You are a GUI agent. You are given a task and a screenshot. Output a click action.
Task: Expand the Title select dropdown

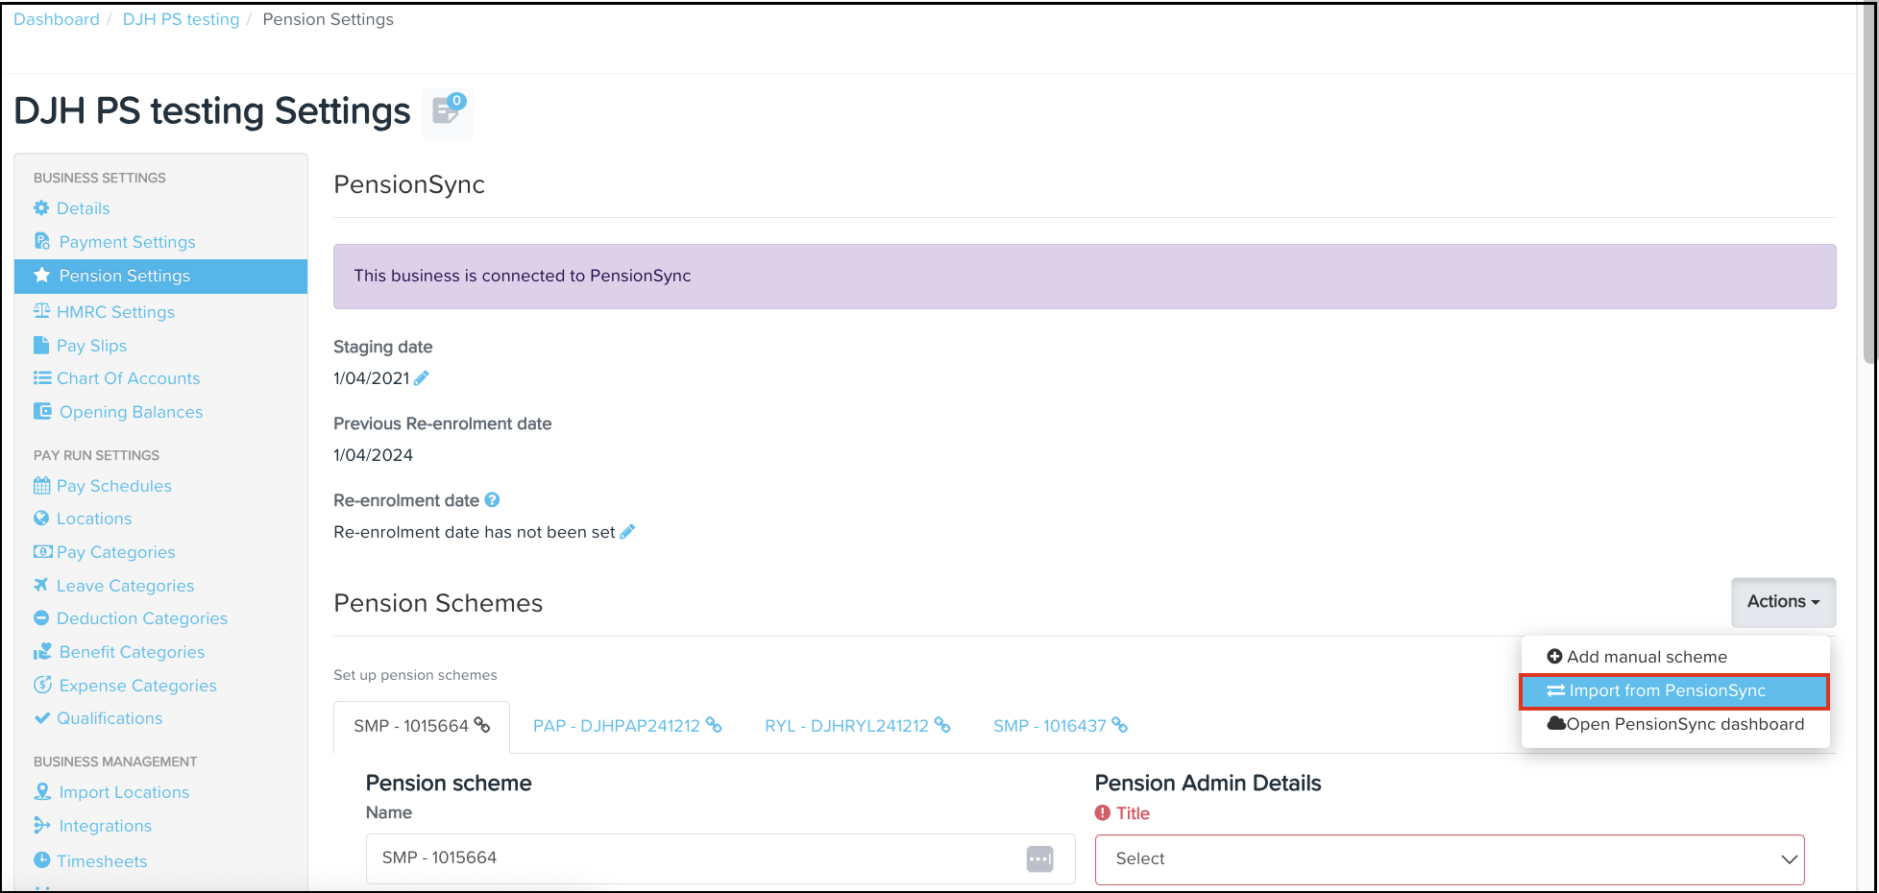coord(1449,859)
